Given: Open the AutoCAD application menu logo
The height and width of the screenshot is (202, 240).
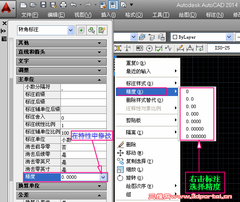Looking at the screenshot, I should click(7, 8).
